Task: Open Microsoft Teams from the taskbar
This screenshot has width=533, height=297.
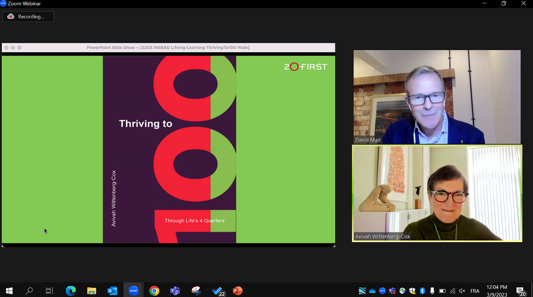Action: coord(175,291)
